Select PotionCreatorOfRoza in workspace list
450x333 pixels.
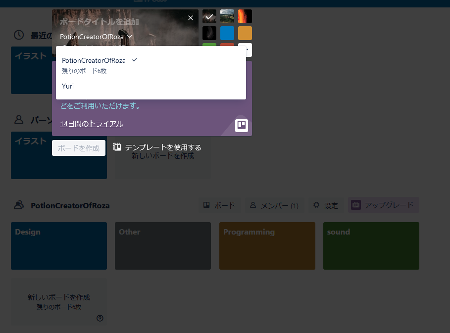coord(151,65)
